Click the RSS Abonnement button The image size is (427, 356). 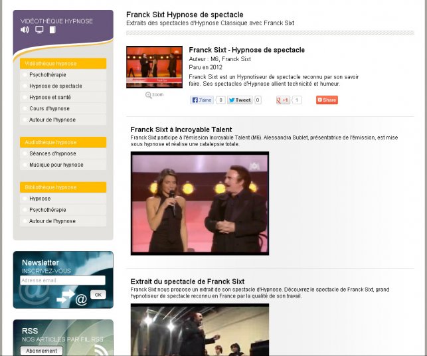point(41,351)
